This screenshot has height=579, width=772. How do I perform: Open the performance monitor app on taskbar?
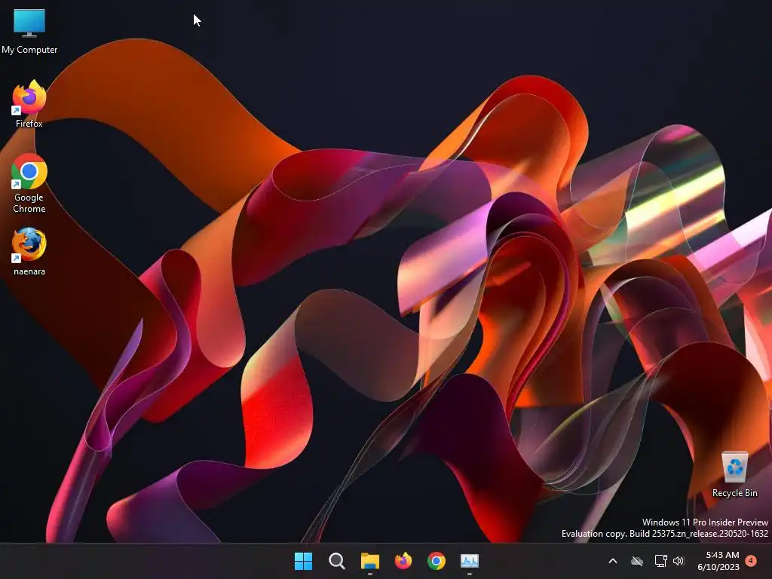point(469,561)
